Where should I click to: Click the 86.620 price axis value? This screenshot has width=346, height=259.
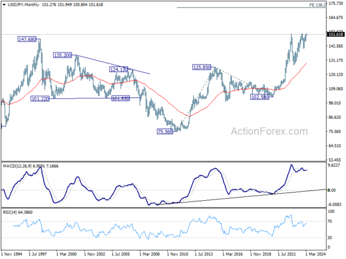tap(336, 117)
